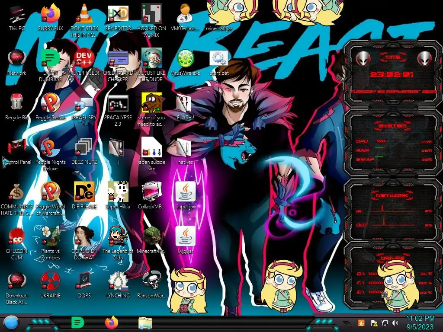Viewport: 443px width, 332px height.
Task: Open the natives folder
Action: (x=185, y=147)
